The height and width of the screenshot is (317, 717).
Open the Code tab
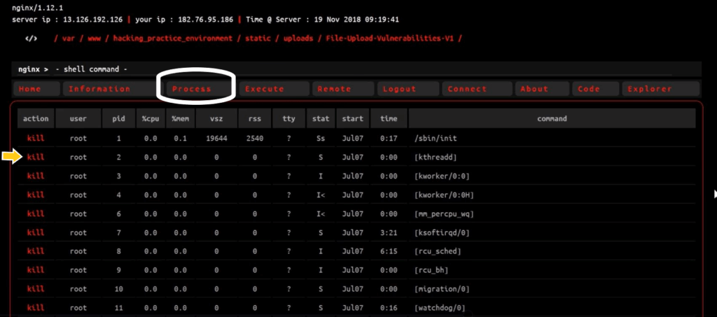(x=589, y=89)
